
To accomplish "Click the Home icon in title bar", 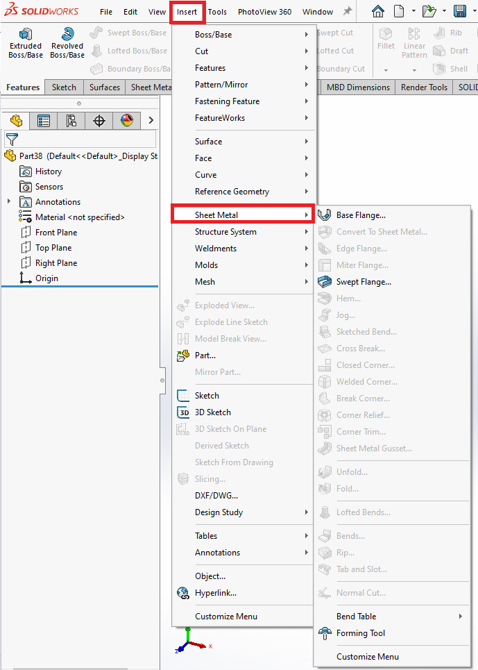I will [x=377, y=11].
